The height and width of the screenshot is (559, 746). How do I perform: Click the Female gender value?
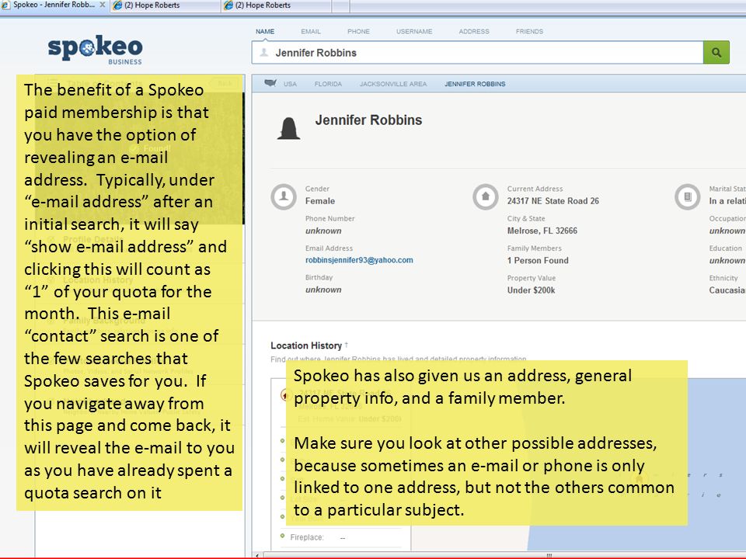pyautogui.click(x=319, y=201)
